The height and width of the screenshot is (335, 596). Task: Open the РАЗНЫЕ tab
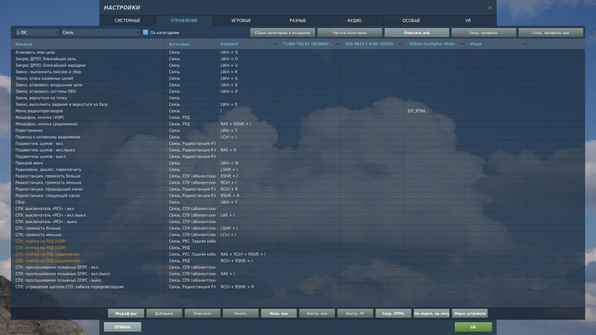point(297,20)
